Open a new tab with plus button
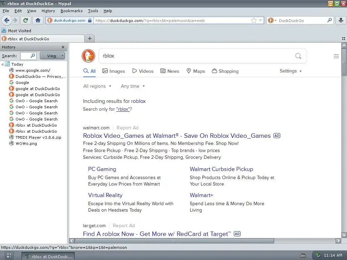Image resolution: width=347 pixels, height=260 pixels. point(89,39)
